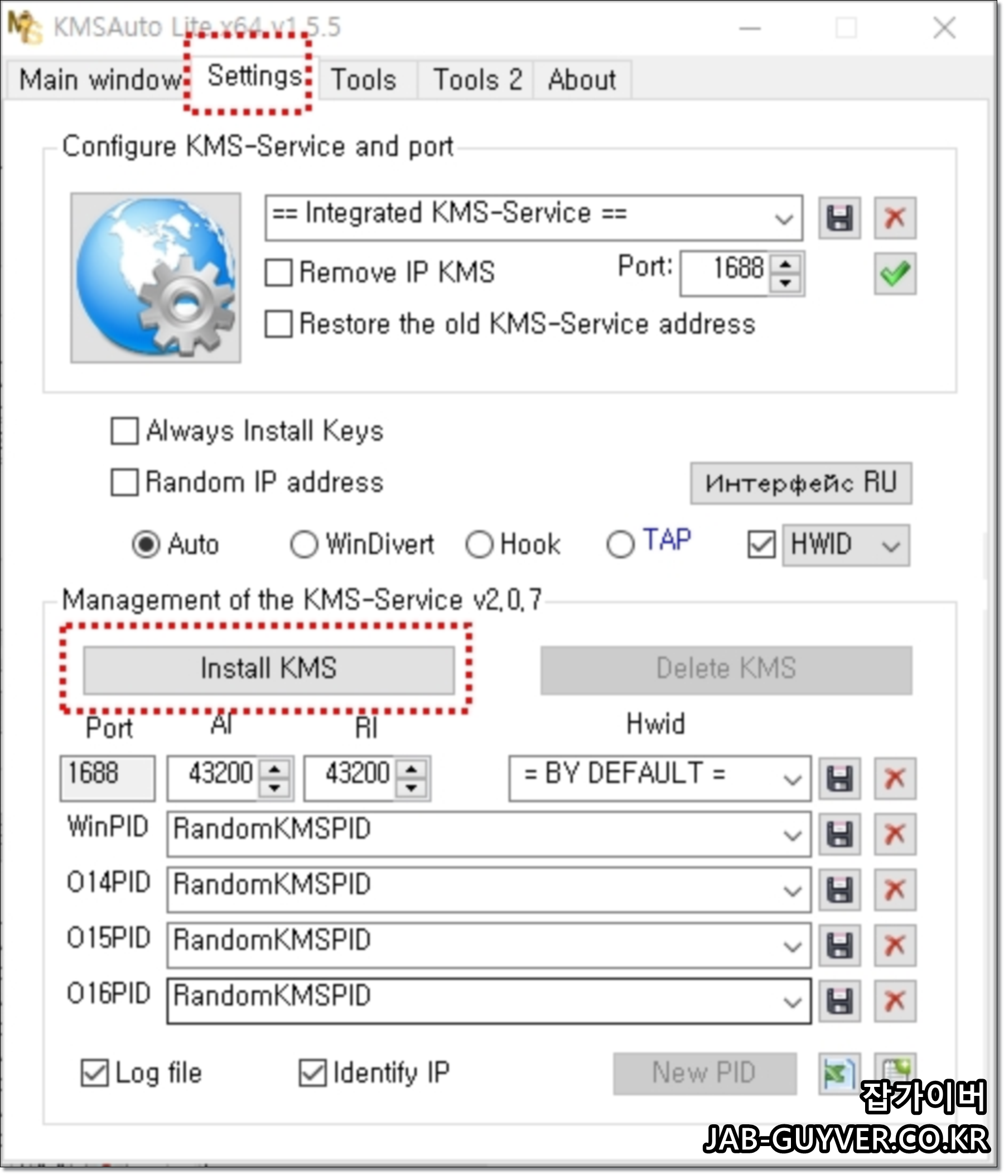The height and width of the screenshot is (1174, 1004).
Task: Switch to the Main window tab
Action: click(x=99, y=79)
